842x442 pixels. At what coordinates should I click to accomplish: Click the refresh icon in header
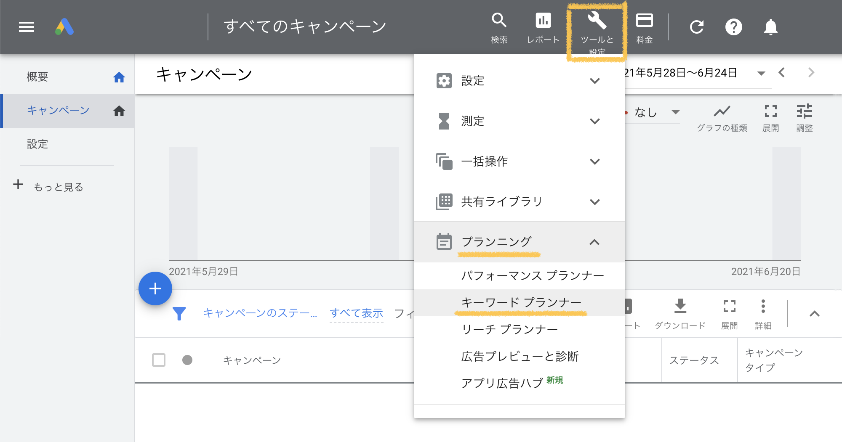pyautogui.click(x=697, y=27)
